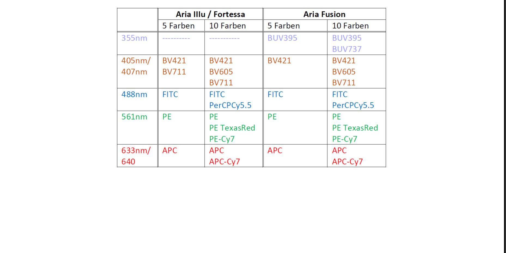Select 5 Farben under Aria IIIu / Fortessa
506x253 pixels.
coord(178,26)
